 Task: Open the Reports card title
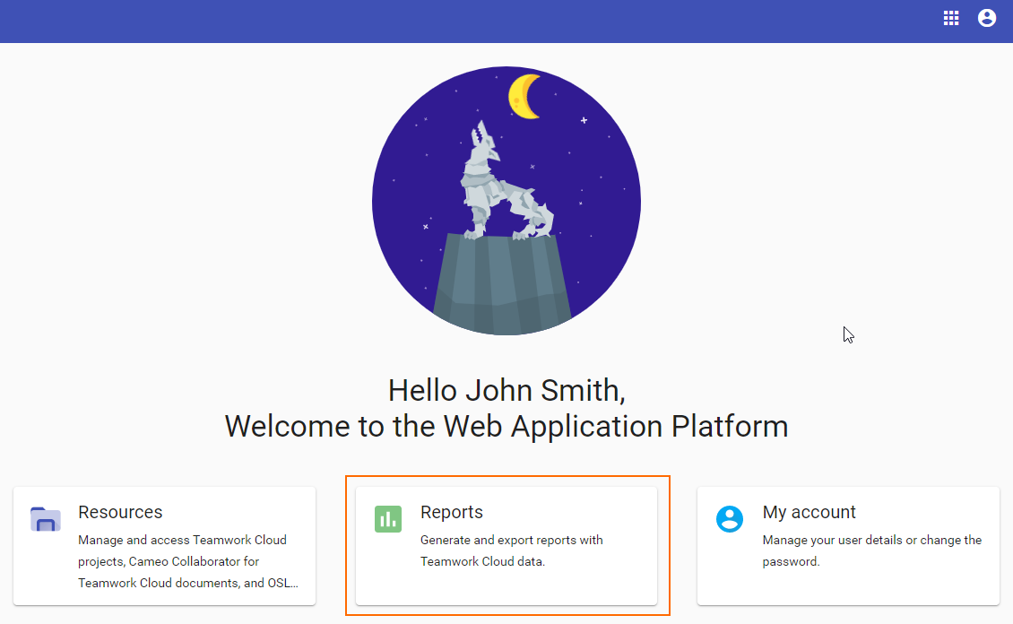pos(452,512)
